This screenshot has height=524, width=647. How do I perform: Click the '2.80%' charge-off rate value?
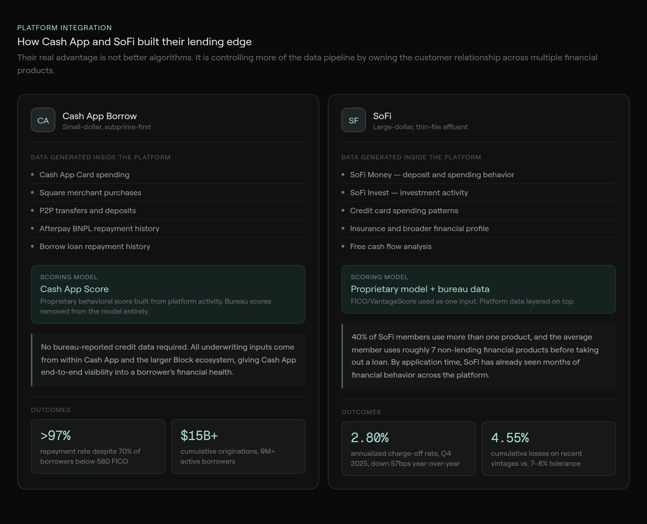click(x=370, y=438)
